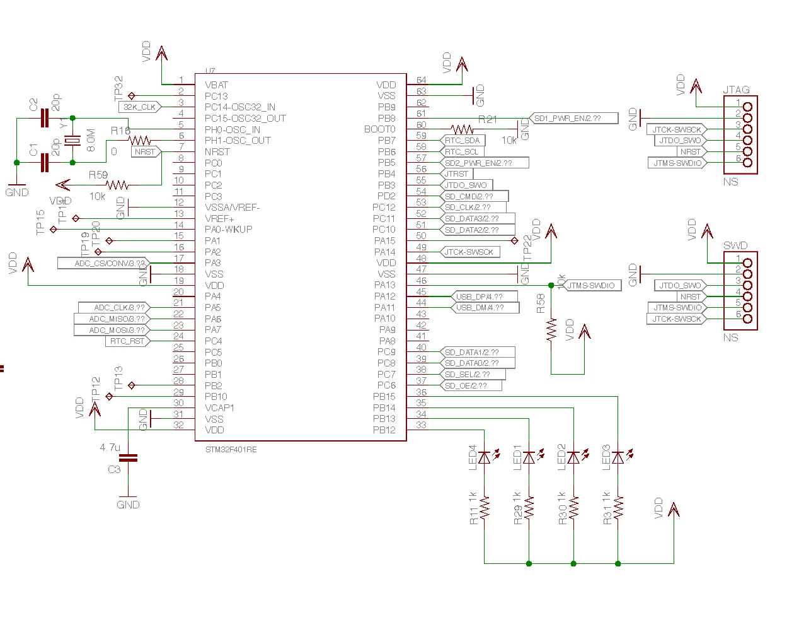Image resolution: width=799 pixels, height=627 pixels.
Task: Select the ADC_CS/CONV net label
Action: tap(104, 263)
